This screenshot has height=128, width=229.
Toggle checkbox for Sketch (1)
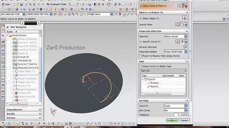tap(14, 43)
